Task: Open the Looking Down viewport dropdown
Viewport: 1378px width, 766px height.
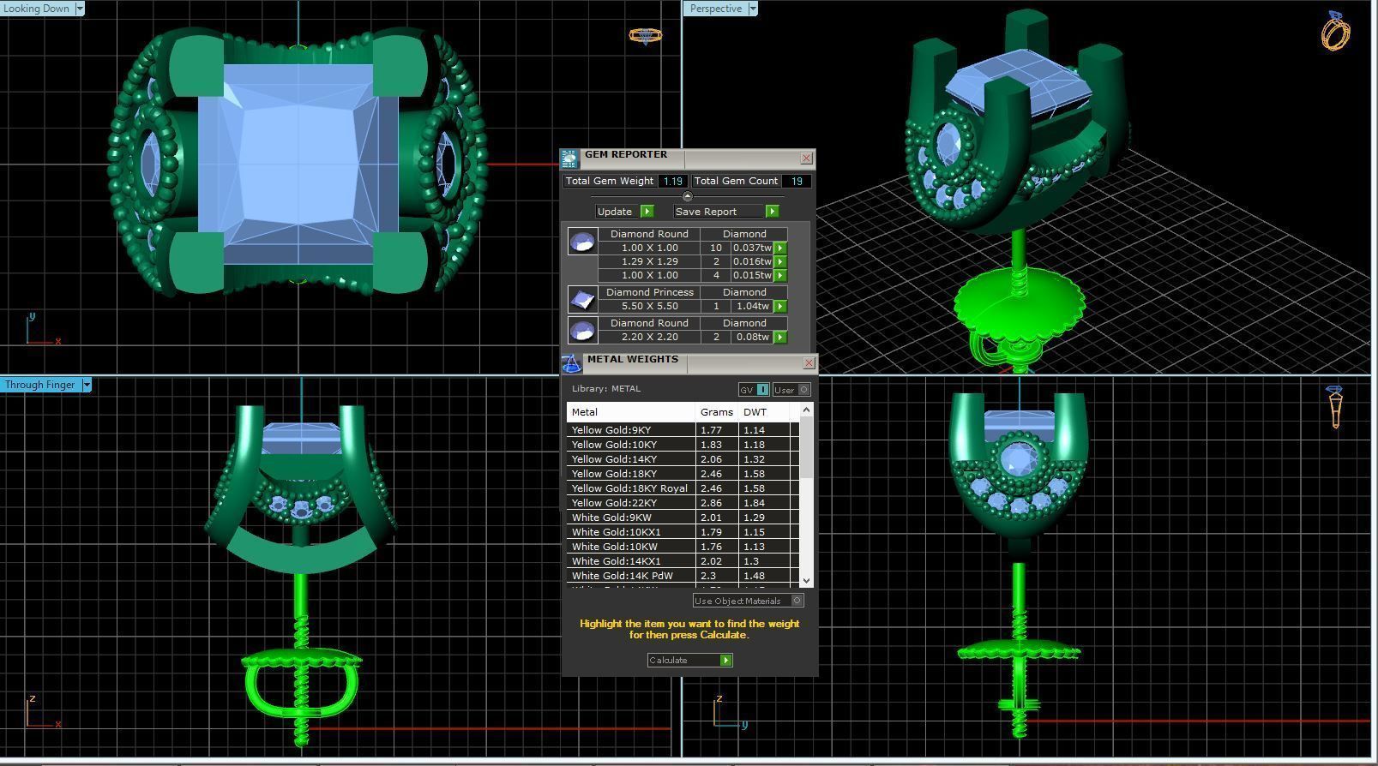Action: (80, 9)
